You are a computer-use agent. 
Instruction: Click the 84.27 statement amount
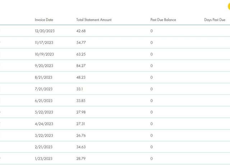[x=81, y=66]
